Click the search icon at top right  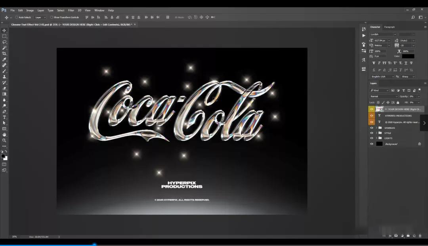click(x=413, y=17)
